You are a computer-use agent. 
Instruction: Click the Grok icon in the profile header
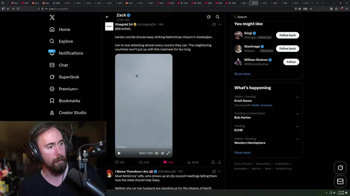coord(209,17)
